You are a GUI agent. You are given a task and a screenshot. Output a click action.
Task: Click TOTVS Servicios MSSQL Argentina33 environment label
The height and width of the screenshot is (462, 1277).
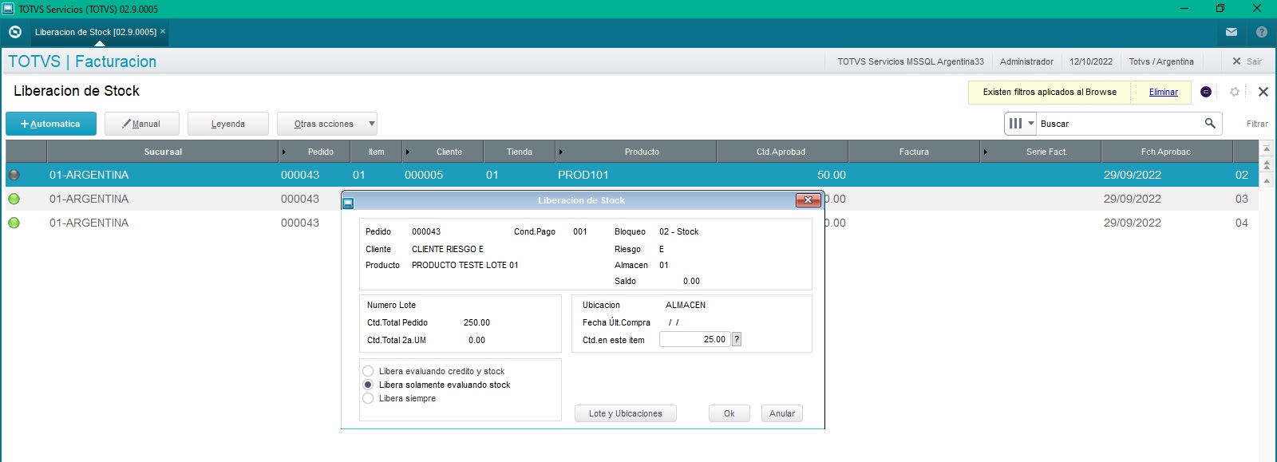pos(911,61)
